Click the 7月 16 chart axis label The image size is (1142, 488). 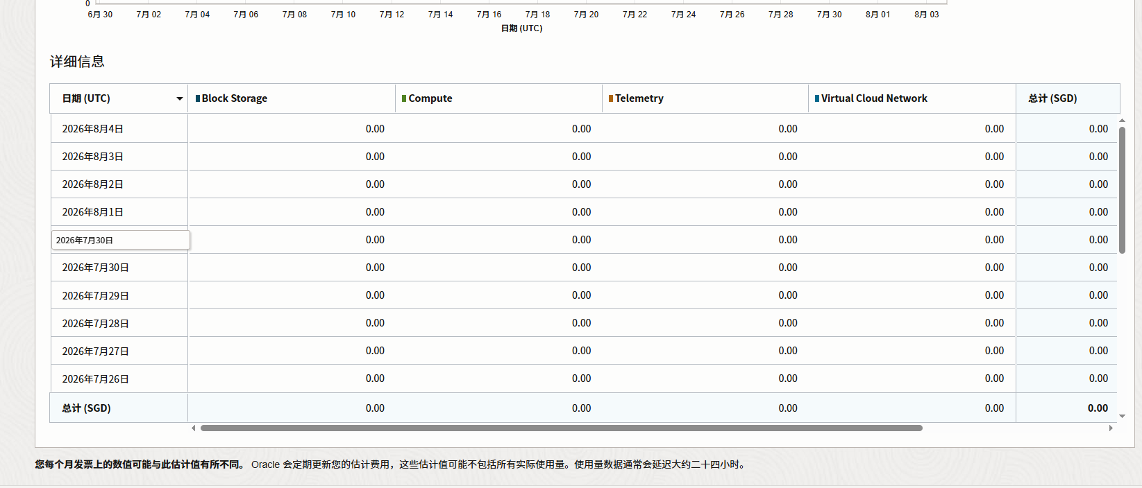[x=489, y=15]
